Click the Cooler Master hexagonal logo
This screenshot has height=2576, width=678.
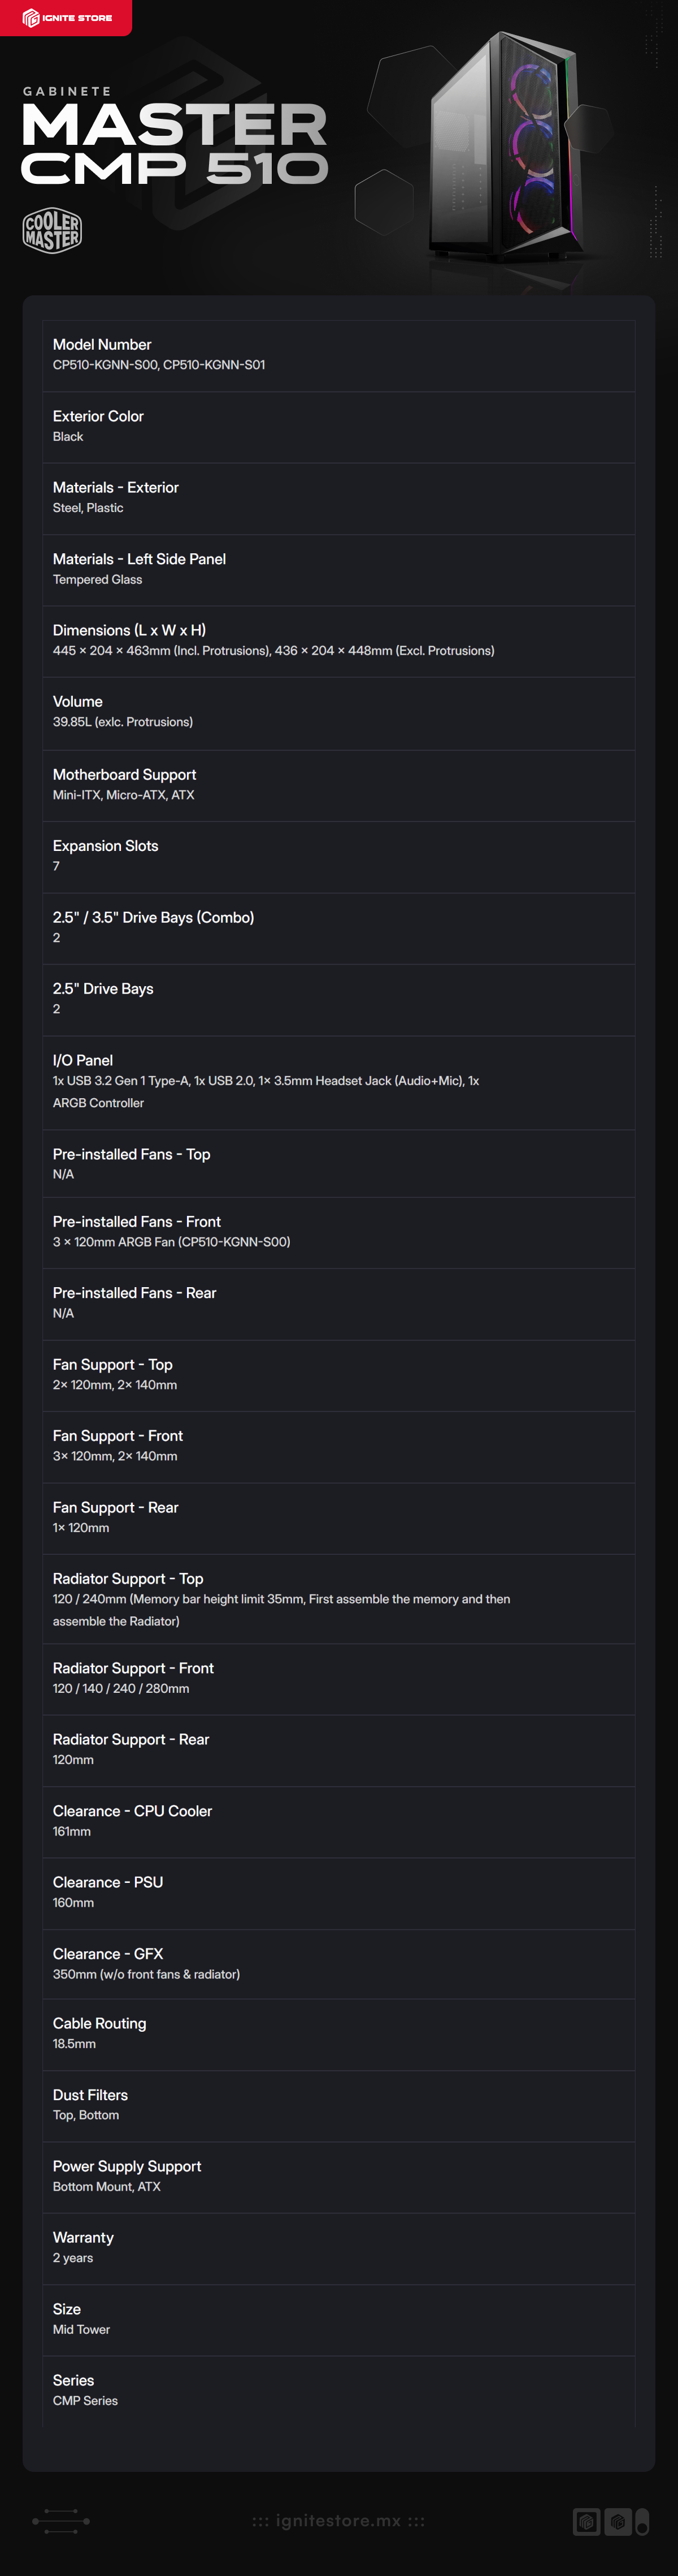click(x=52, y=231)
